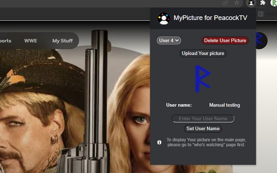Open the User 4 selection dropdown
The height and width of the screenshot is (173, 277).
169,40
